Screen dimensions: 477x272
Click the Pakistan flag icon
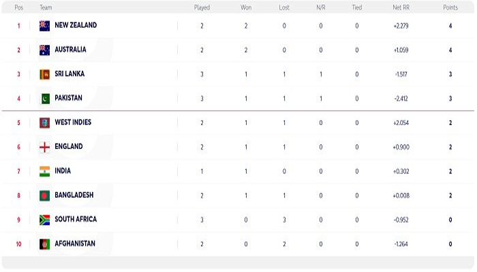pos(45,99)
